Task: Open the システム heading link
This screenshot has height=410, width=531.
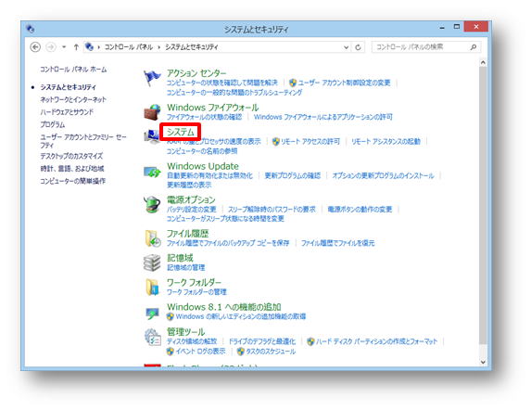Action: point(181,132)
